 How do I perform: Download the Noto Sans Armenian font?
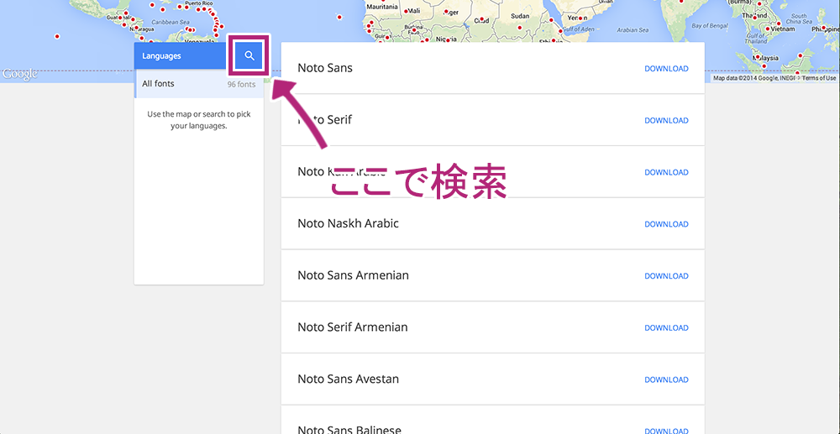coord(666,276)
